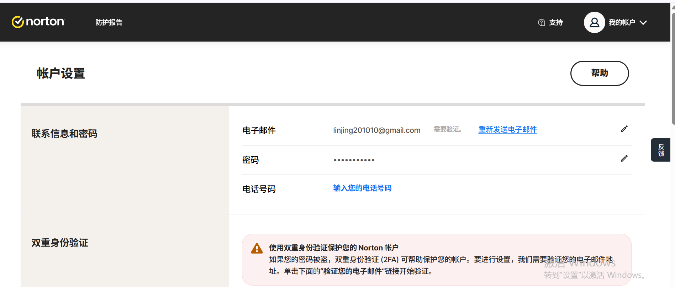Screen dimensions: 675x287
Task: Click the Norton logo
Action: click(38, 22)
